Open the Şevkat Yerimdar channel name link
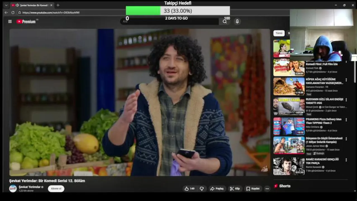 coord(30,187)
